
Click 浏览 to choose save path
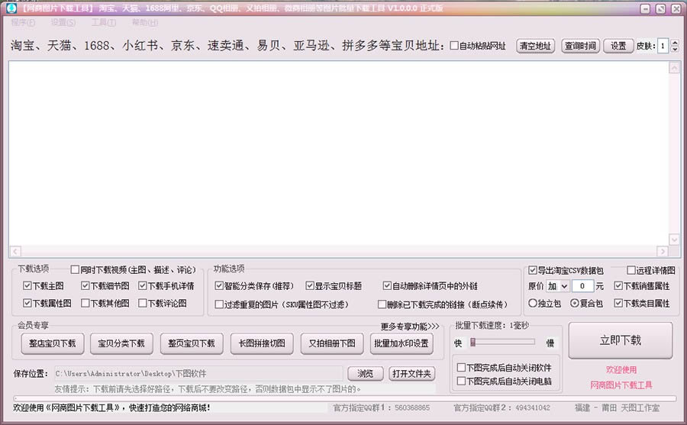coord(366,373)
